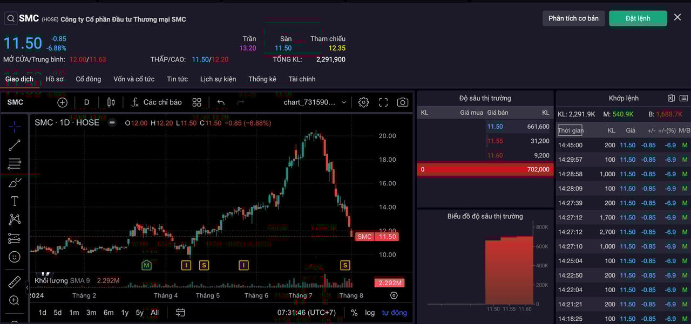Open the candlestick chart style selector

(111, 102)
